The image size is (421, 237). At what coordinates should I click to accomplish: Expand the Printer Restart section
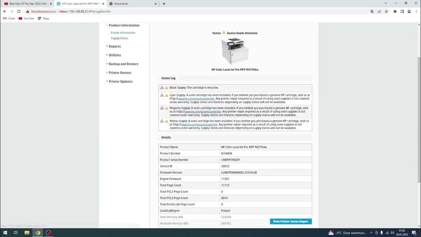click(118, 73)
